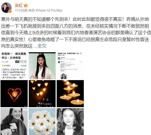
Task: Click the post body text paragraph
Action: click(x=75, y=33)
